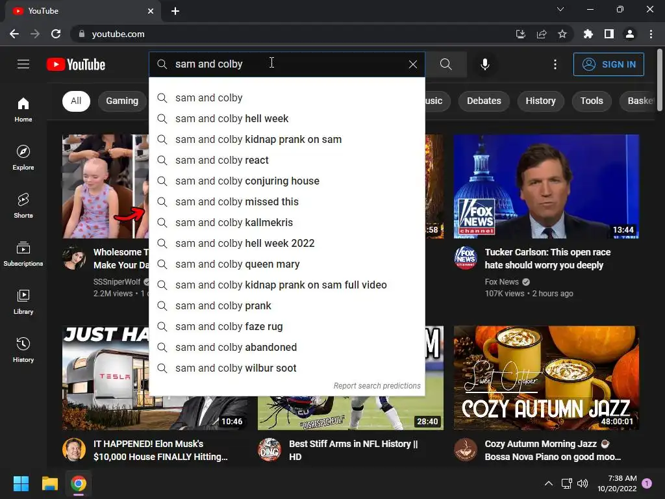Choose suggestion 'sam and colby queen mary'

(287, 264)
